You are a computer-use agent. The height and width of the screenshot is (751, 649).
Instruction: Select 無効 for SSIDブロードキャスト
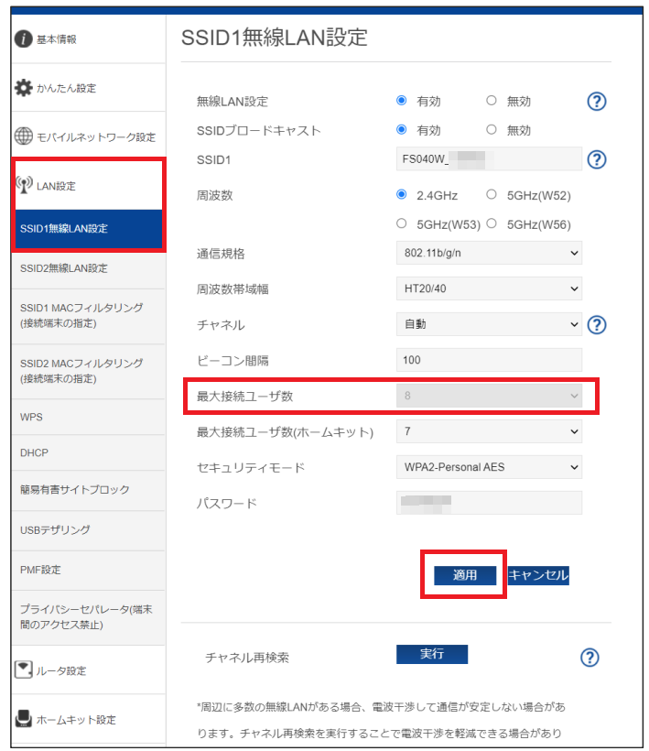[491, 130]
